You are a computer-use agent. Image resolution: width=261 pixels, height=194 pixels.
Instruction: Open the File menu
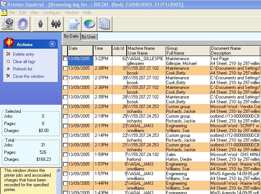[12, 13]
